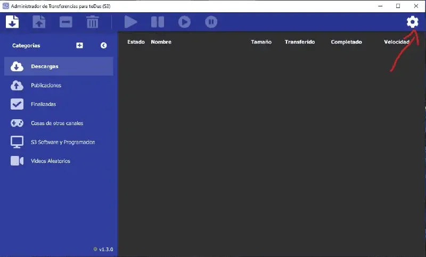This screenshot has width=426, height=257.
Task: Sort by the Nombre column header
Action: click(161, 42)
